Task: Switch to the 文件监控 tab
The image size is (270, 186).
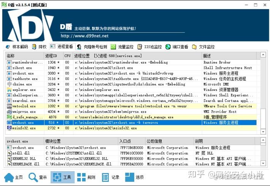Action: [203, 47]
